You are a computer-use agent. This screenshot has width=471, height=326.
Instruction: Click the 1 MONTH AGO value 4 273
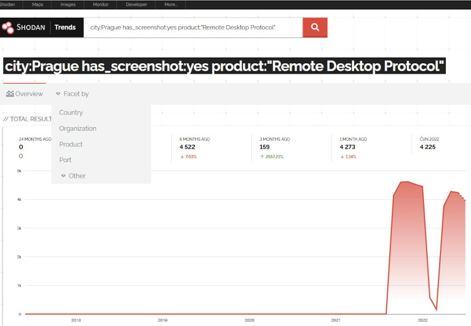[347, 147]
